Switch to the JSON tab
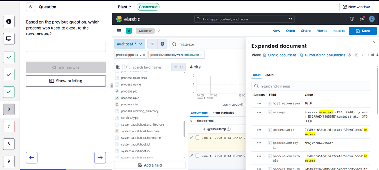 (269, 75)
